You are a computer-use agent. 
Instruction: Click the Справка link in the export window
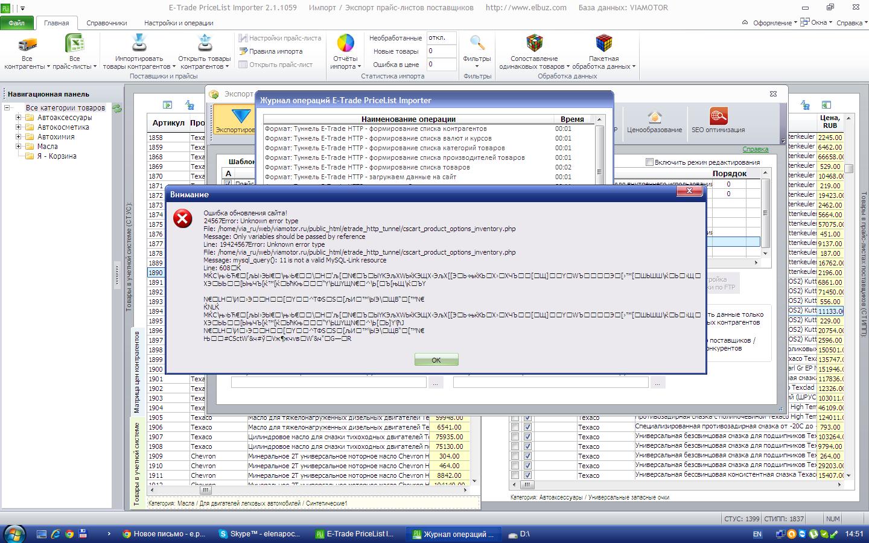[756, 149]
